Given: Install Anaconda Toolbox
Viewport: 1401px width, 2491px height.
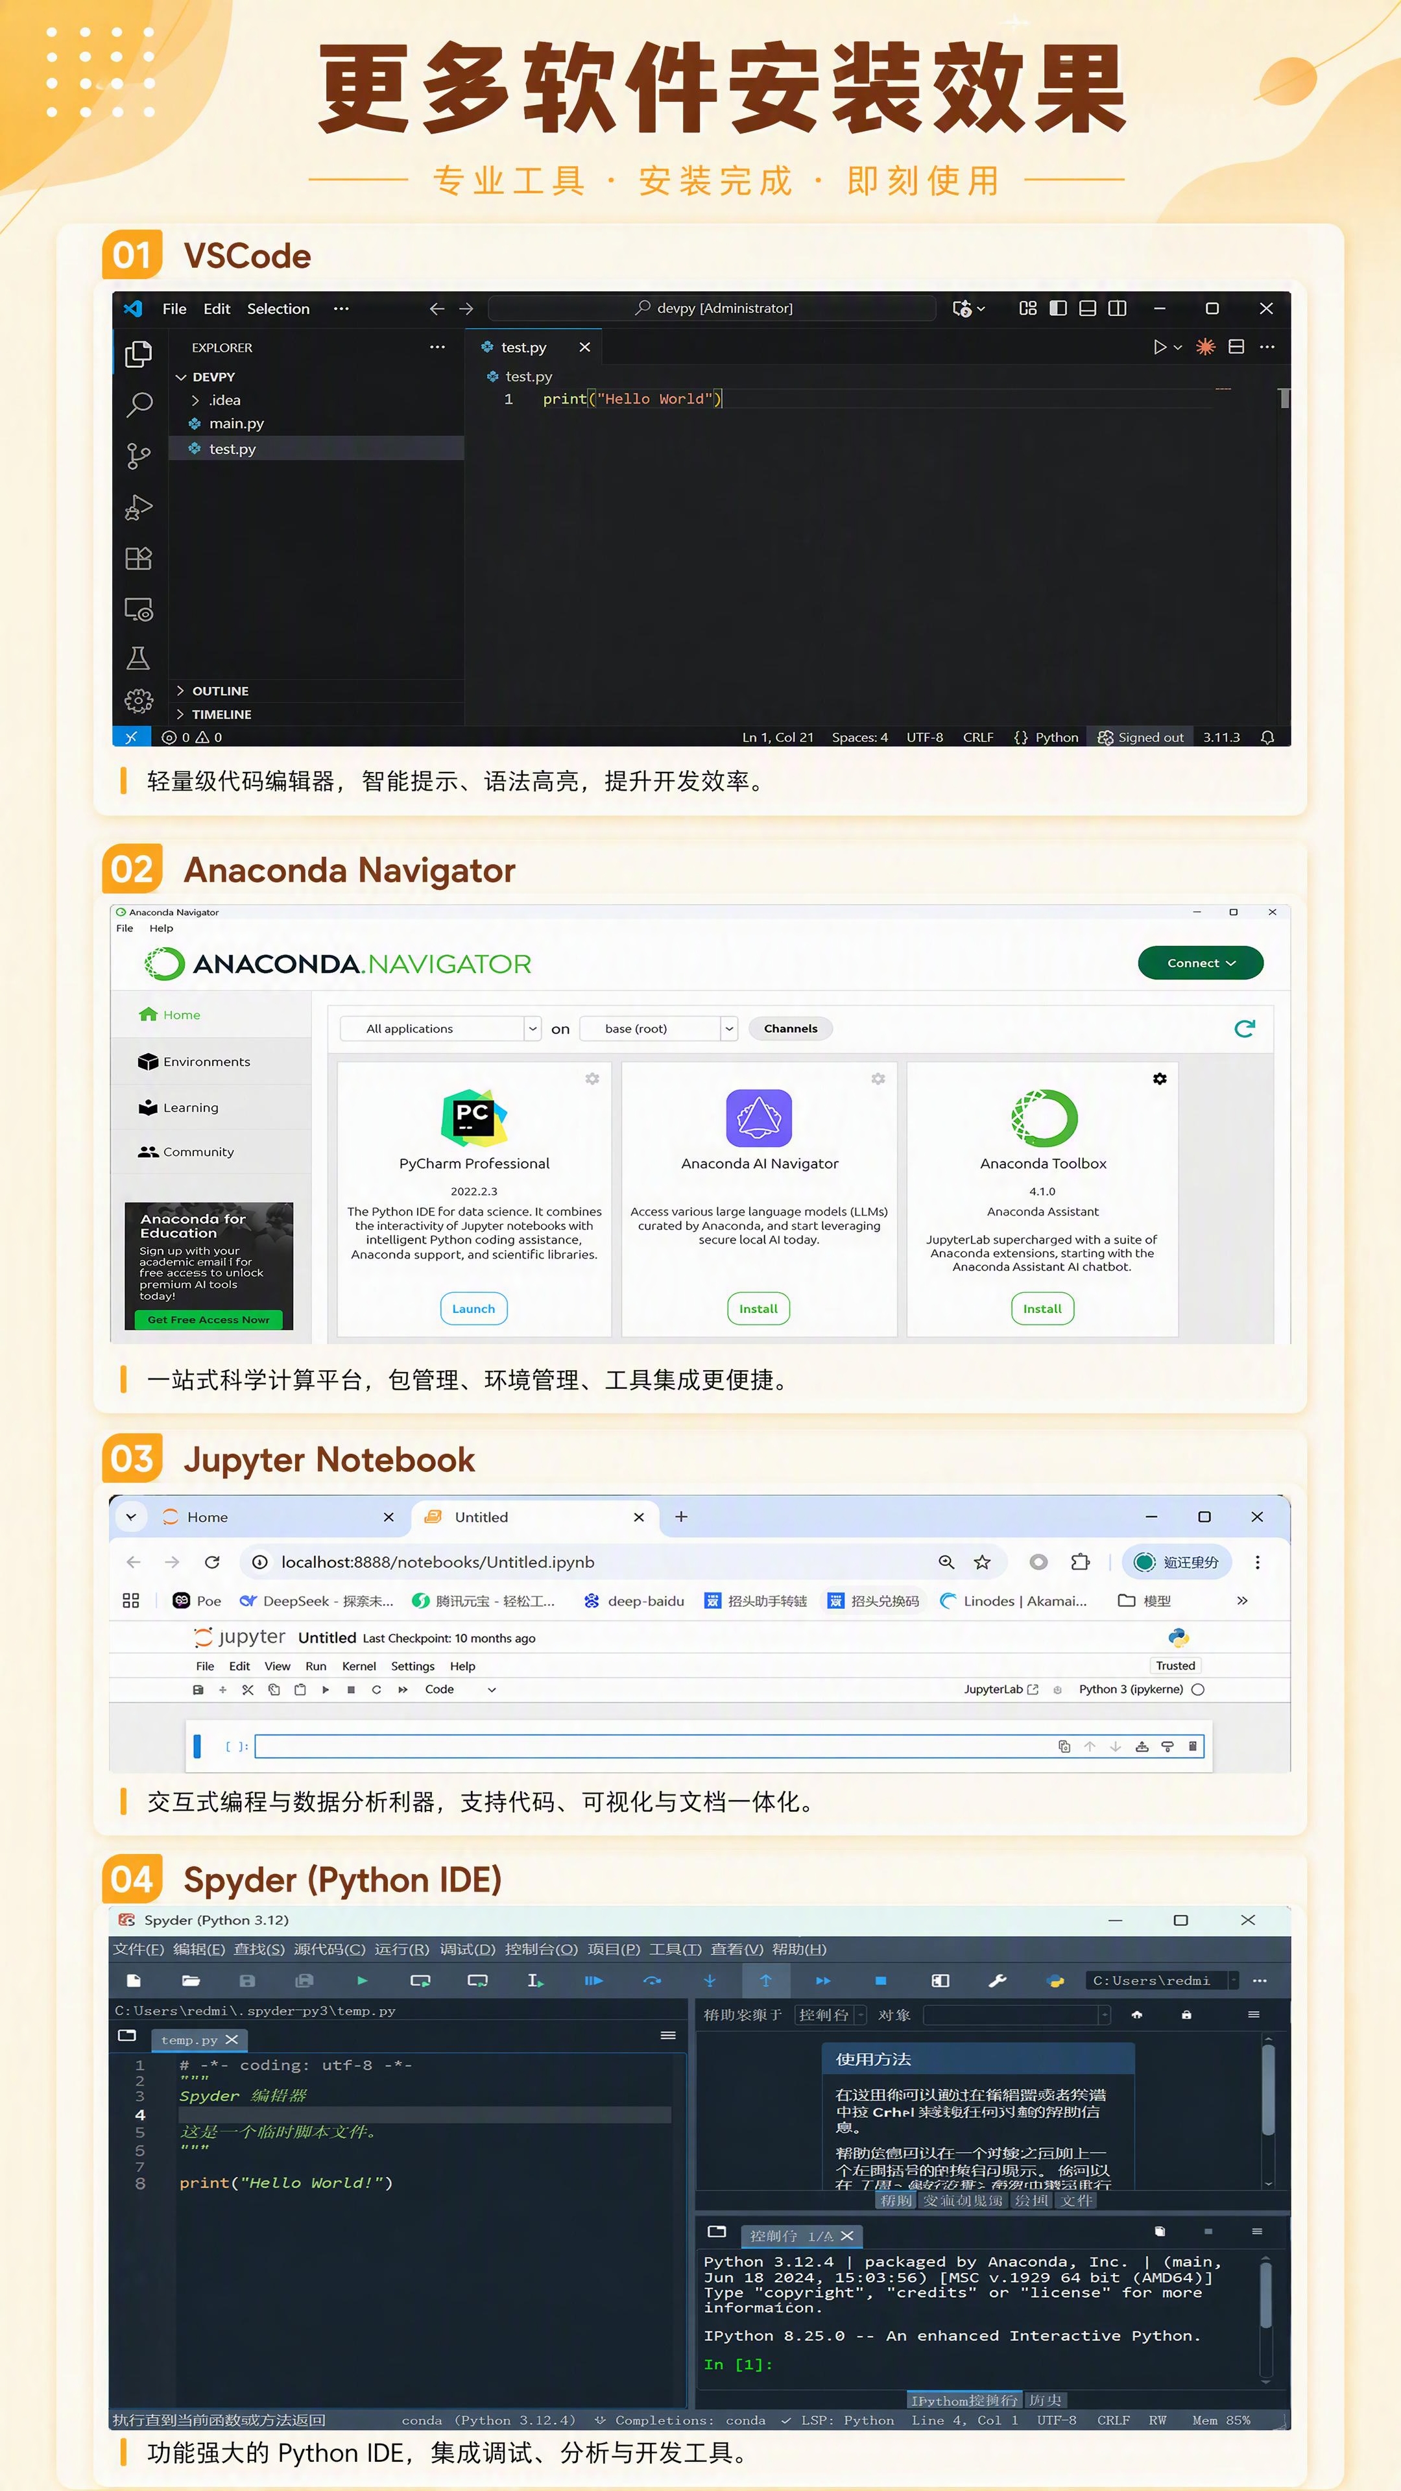Looking at the screenshot, I should (1042, 1308).
